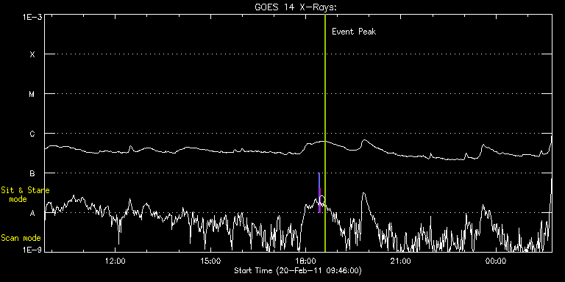This screenshot has height=282, width=565.
Task: Select the 'Scan mode' yellow label
Action: pos(21,238)
